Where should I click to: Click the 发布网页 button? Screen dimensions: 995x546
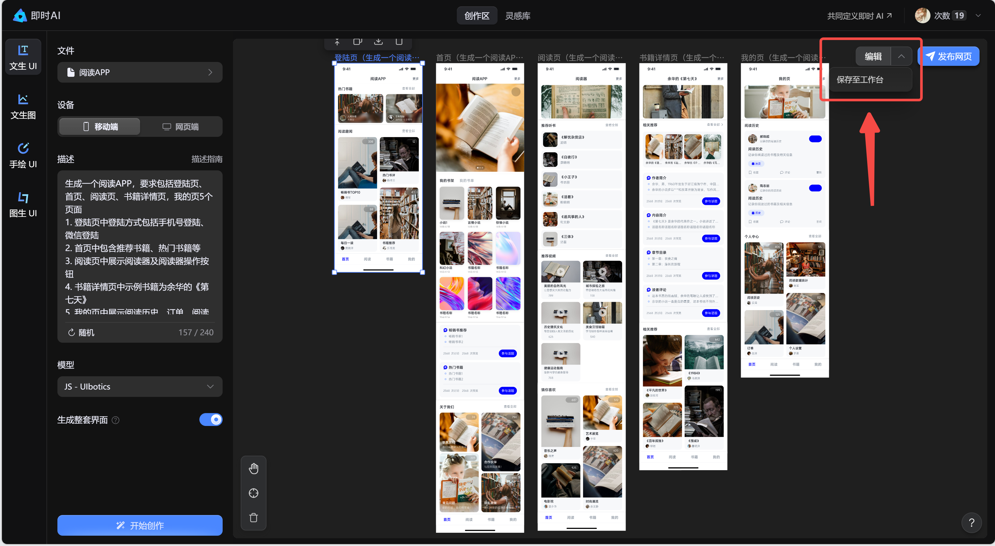[x=949, y=56]
